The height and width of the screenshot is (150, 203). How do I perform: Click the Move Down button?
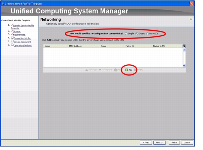[105, 70]
